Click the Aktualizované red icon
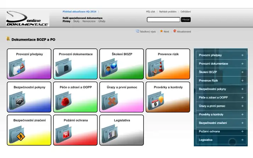This screenshot has width=253, height=158. 175,31
